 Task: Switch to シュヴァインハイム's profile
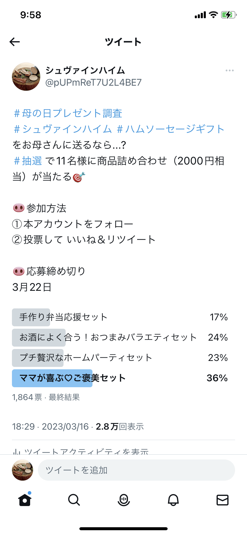85,70
